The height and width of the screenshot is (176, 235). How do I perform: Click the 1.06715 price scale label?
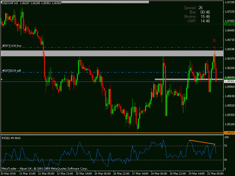click(x=230, y=40)
